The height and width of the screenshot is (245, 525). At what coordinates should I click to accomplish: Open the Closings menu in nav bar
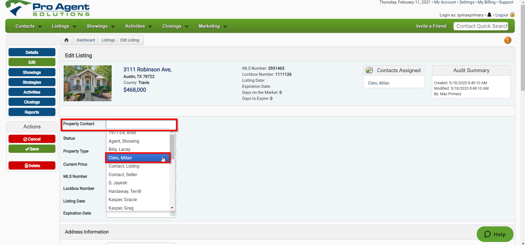(172, 26)
